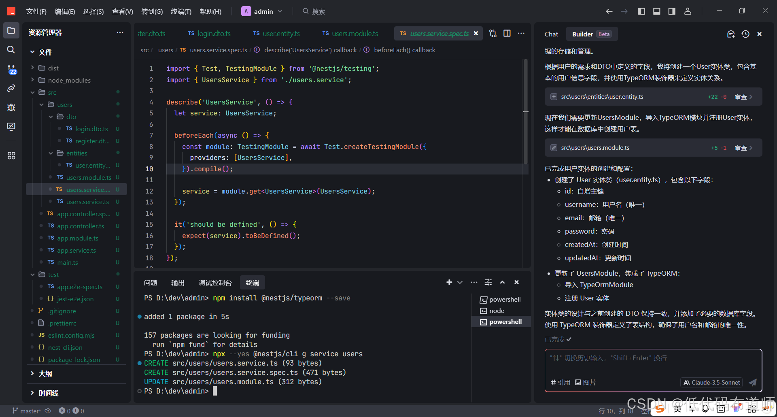Open editor tab bar more actions

[521, 33]
